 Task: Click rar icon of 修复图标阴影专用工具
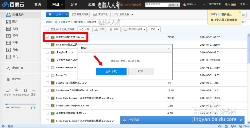(53, 37)
